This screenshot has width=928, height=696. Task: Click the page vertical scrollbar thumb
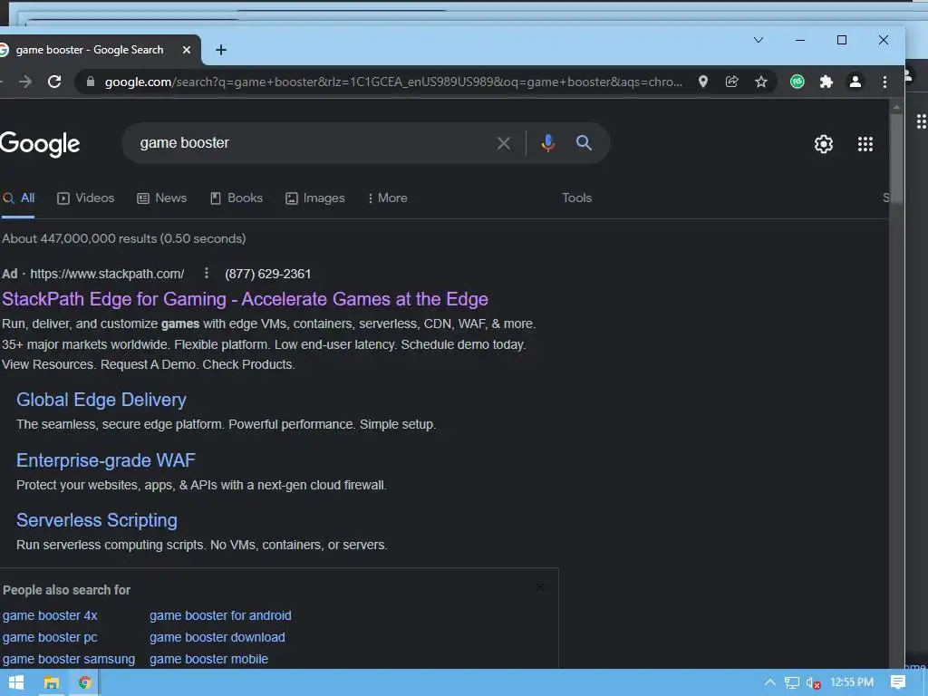[x=896, y=157]
